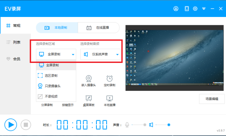Click the 本地直播 screen play icon
The image size is (226, 136).
110,98
